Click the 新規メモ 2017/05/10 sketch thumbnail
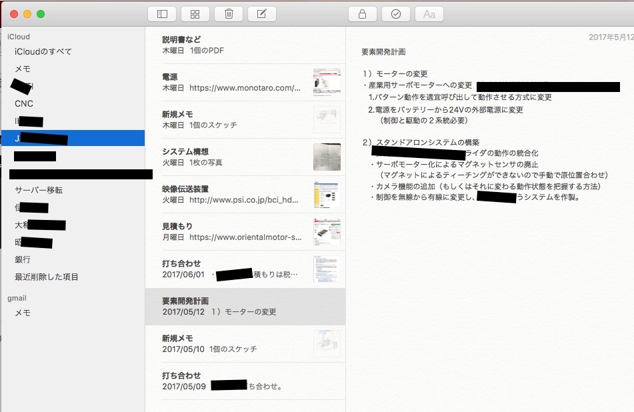The height and width of the screenshot is (412, 634). 327,344
